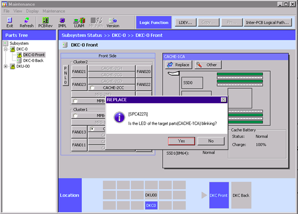Click the Other wrench button
298x214 pixels.
pyautogui.click(x=208, y=65)
